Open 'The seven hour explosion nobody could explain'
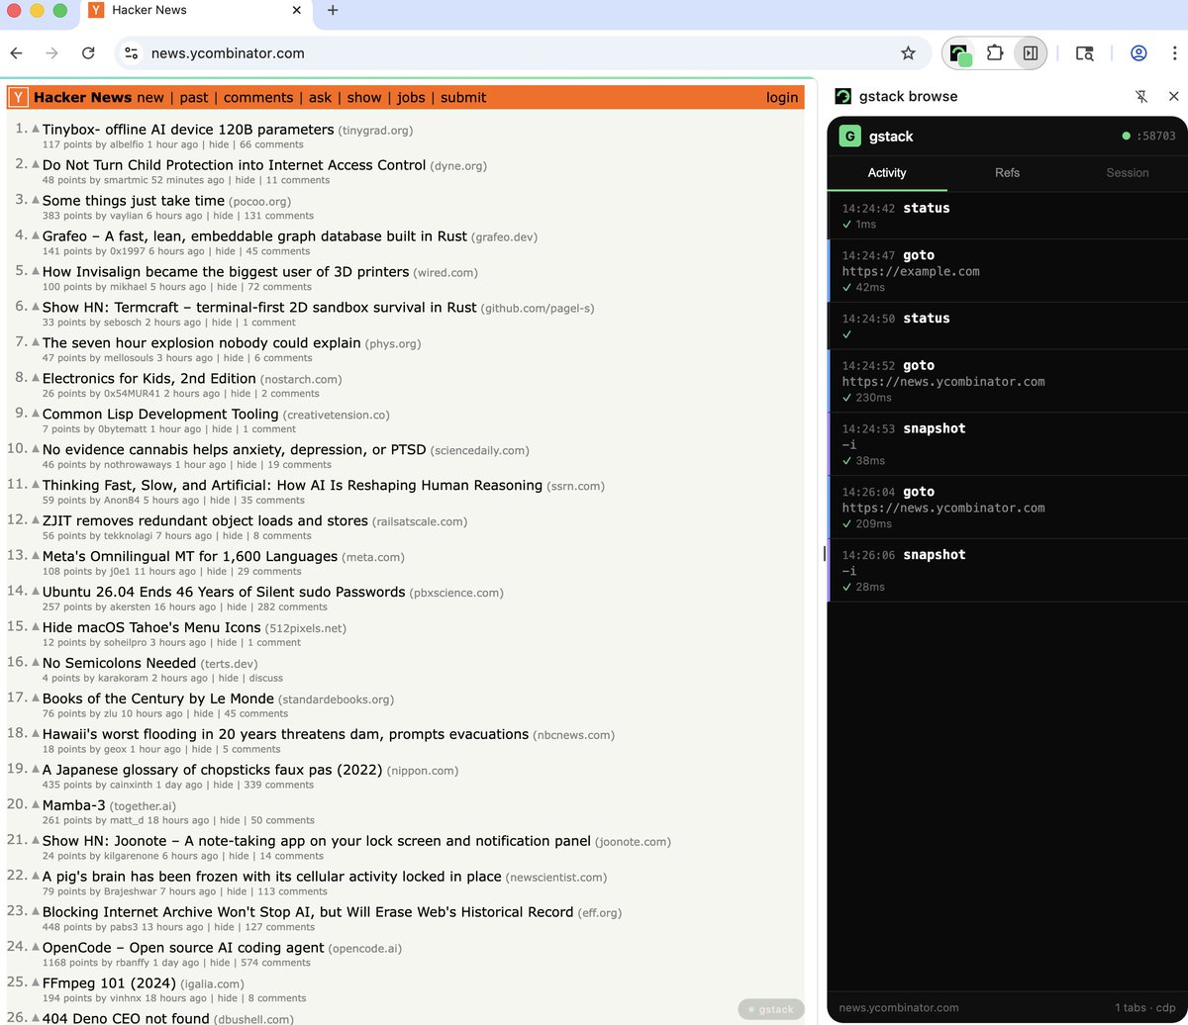This screenshot has height=1025, width=1188. click(x=202, y=343)
